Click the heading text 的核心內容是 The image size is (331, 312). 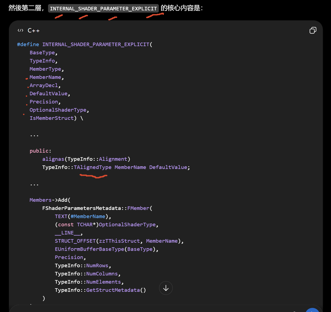point(180,8)
